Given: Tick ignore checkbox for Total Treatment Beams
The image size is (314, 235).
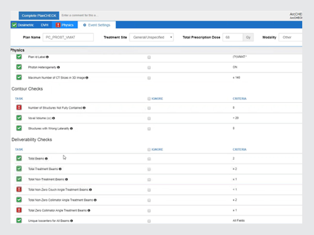Looking at the screenshot, I should click(149, 169).
